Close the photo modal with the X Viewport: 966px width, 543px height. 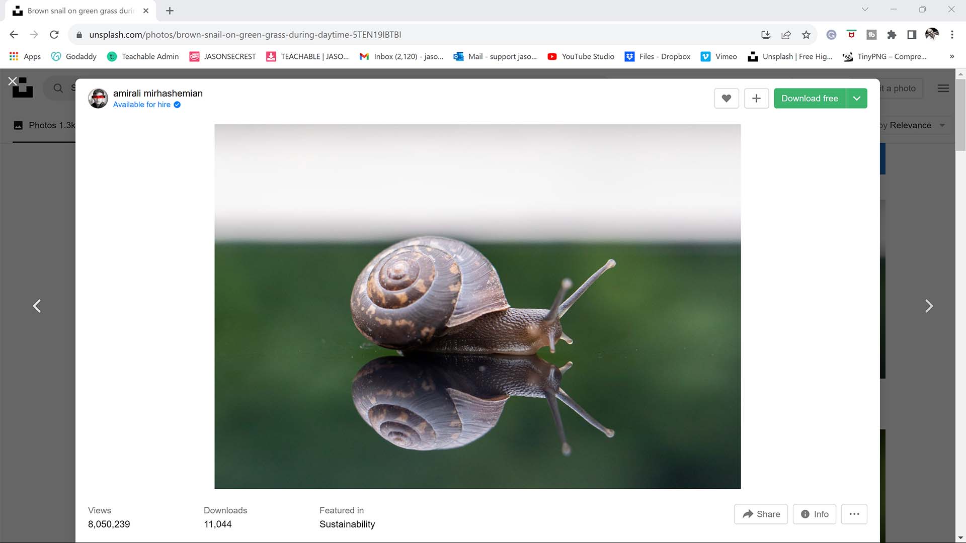coord(13,81)
